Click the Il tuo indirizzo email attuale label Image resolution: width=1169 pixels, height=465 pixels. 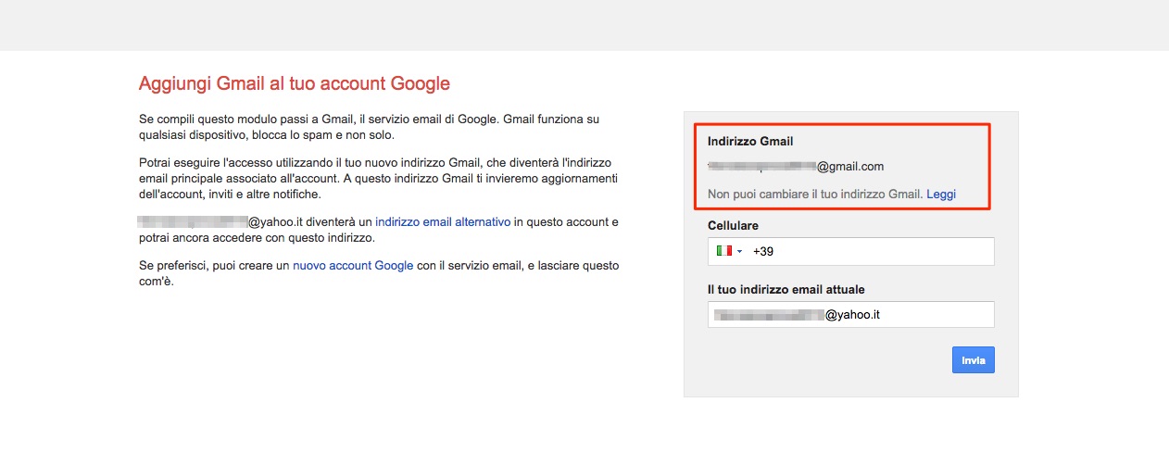tap(786, 290)
